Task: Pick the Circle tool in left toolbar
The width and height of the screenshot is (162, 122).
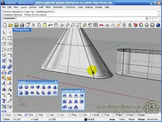Action: point(4,44)
